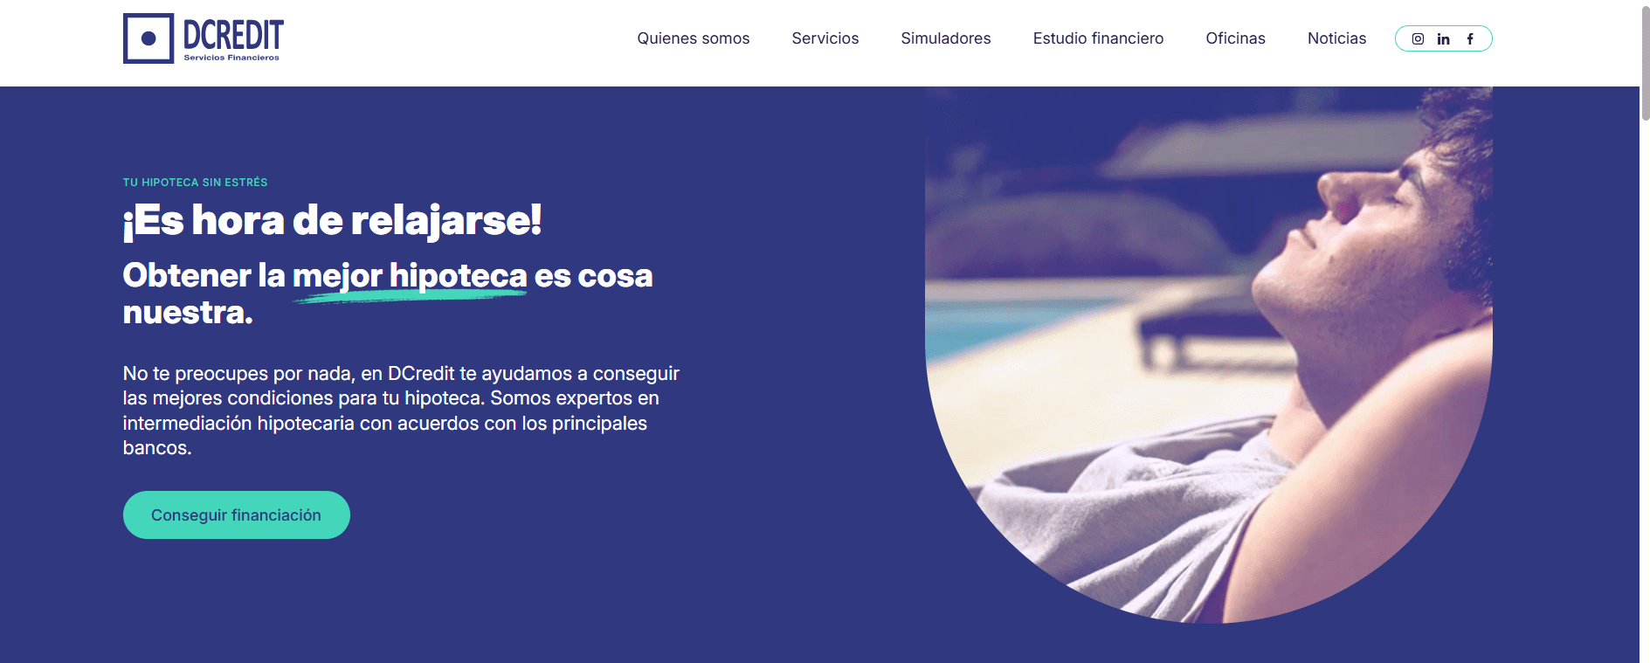Open the Facebook icon in header

pos(1470,38)
